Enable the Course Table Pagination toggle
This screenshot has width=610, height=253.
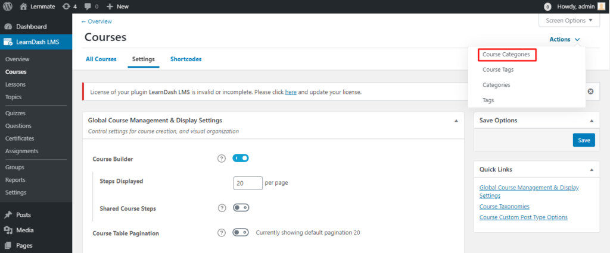click(x=241, y=232)
